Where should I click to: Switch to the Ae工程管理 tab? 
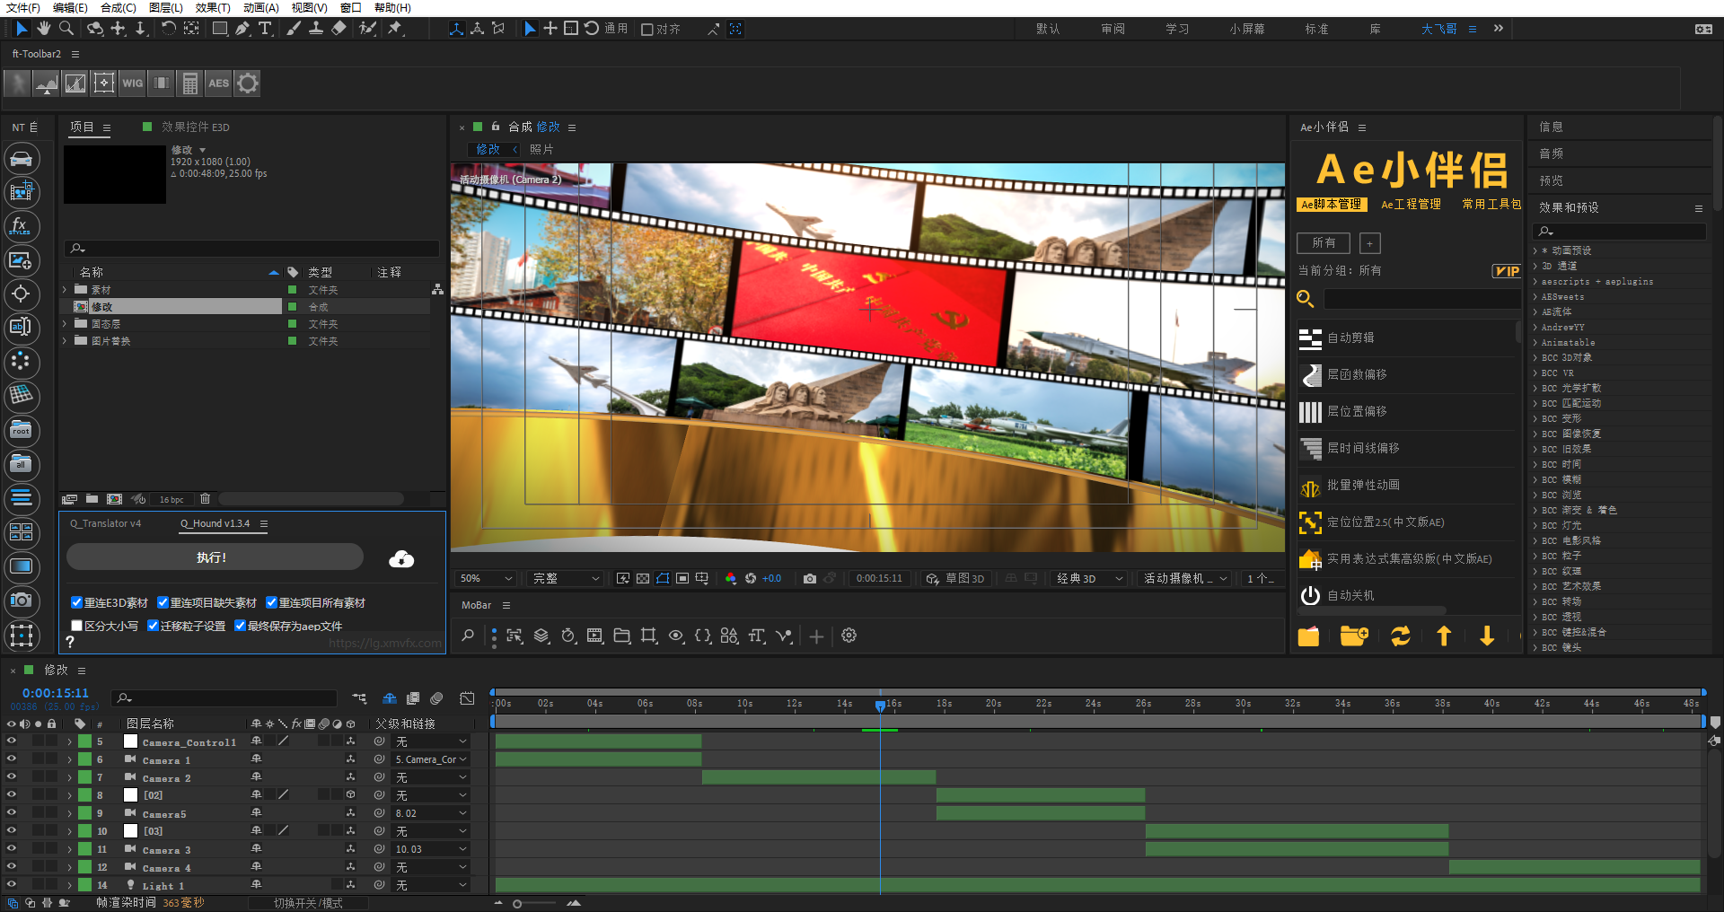pyautogui.click(x=1411, y=204)
